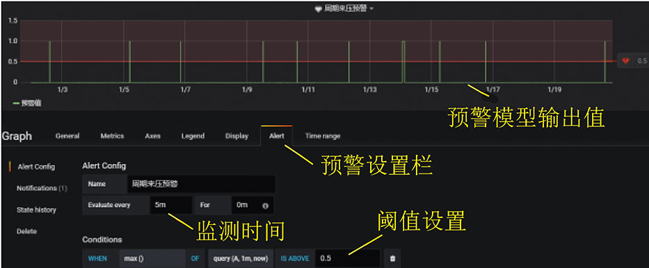Screen dimensions: 649x268
Task: Open the Time range tab
Action: click(x=323, y=136)
